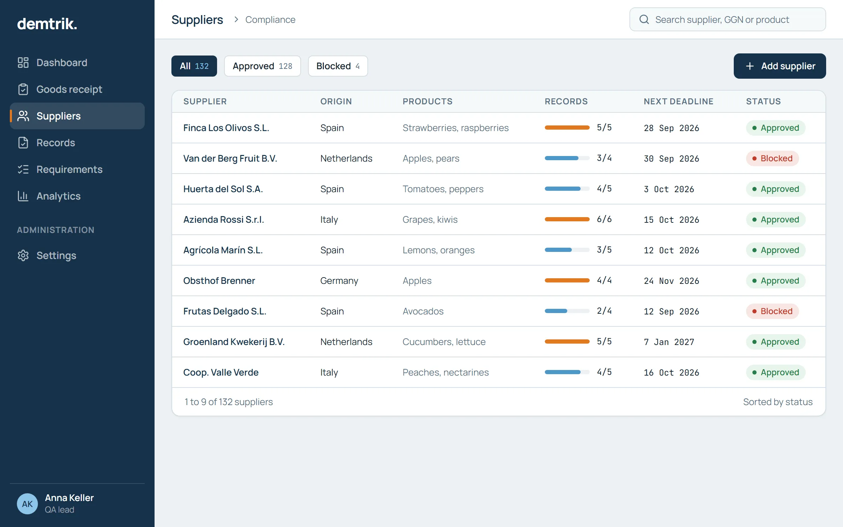The width and height of the screenshot is (843, 527).
Task: Select the All 132 filter tab
Action: [194, 66]
